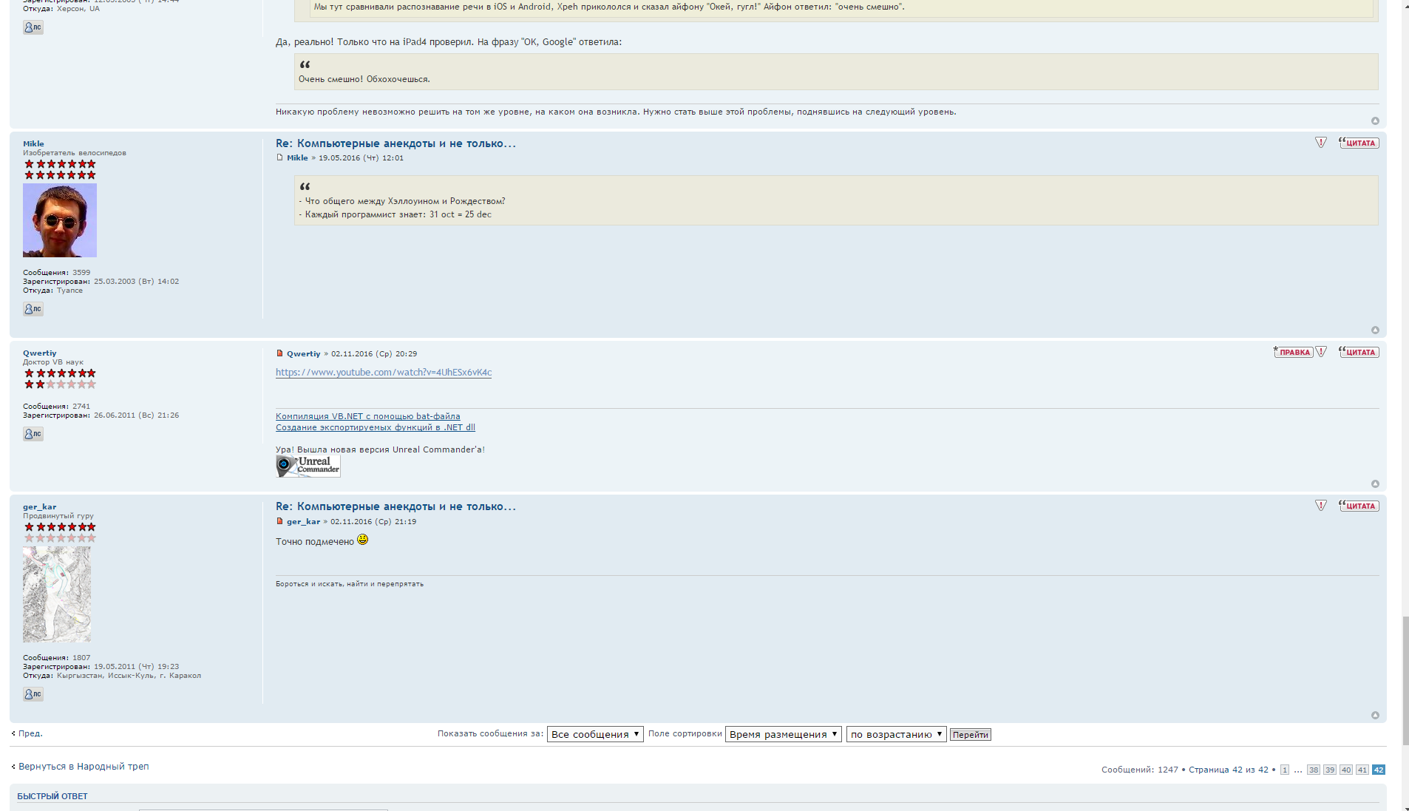The height and width of the screenshot is (811, 1409).
Task: Go to page 41 in pagination
Action: 1362,770
